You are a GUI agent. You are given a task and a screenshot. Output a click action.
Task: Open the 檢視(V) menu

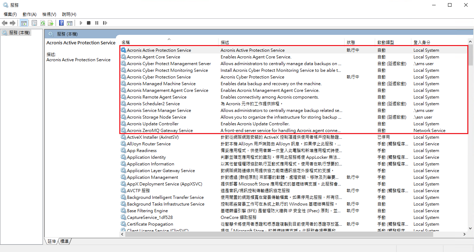(49, 14)
